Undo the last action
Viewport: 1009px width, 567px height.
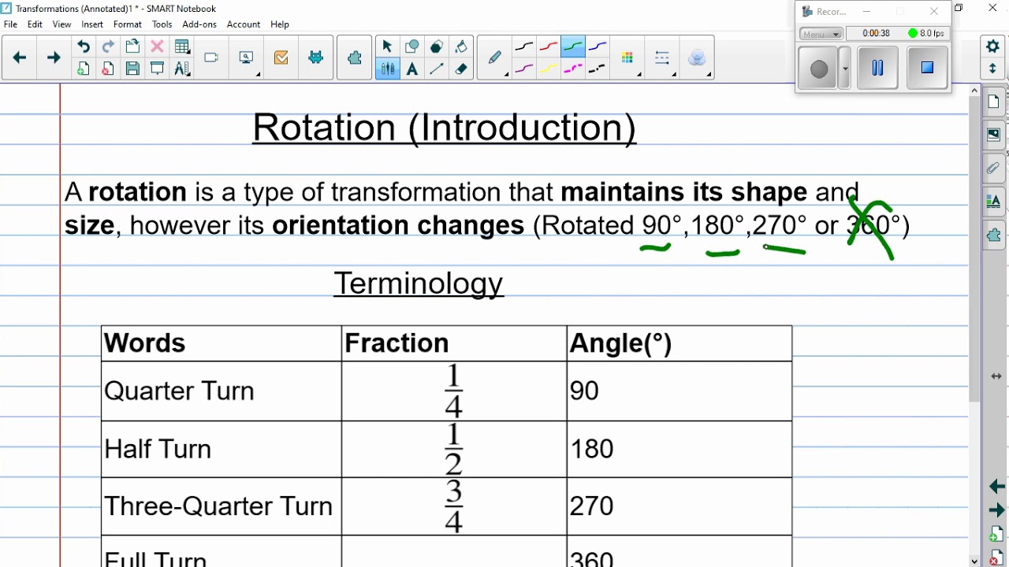pos(83,47)
